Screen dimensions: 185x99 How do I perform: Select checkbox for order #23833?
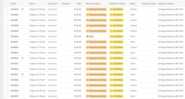point(7,64)
